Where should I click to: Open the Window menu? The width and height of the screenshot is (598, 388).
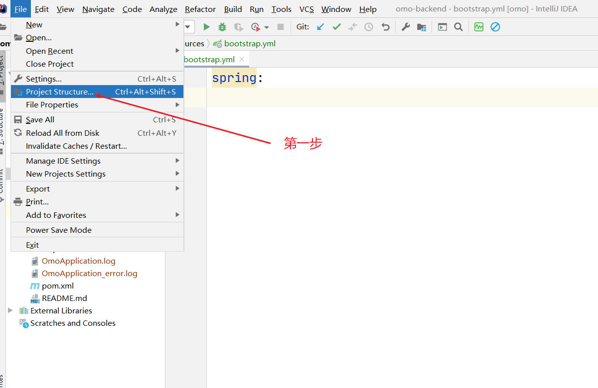[336, 9]
